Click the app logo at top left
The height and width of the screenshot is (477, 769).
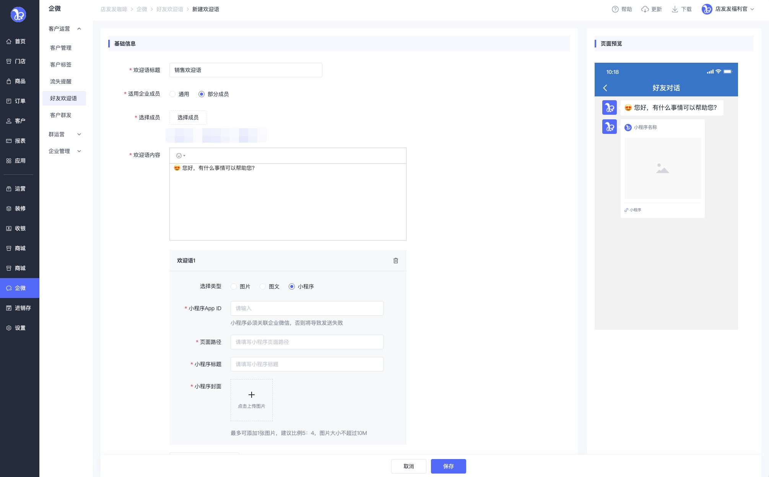pos(18,15)
